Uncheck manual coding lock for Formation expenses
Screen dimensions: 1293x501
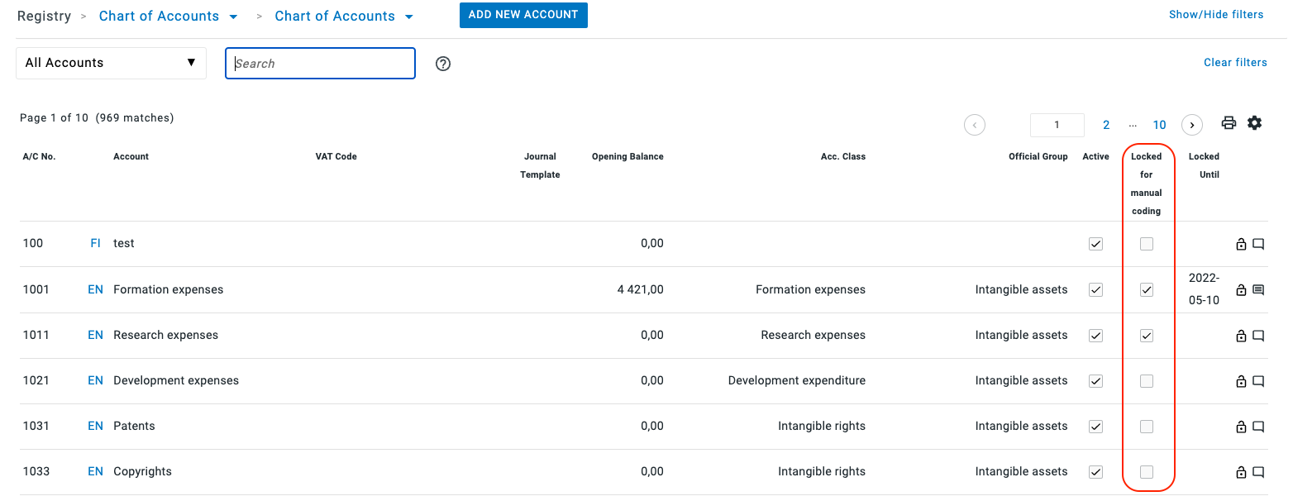pyautogui.click(x=1146, y=289)
